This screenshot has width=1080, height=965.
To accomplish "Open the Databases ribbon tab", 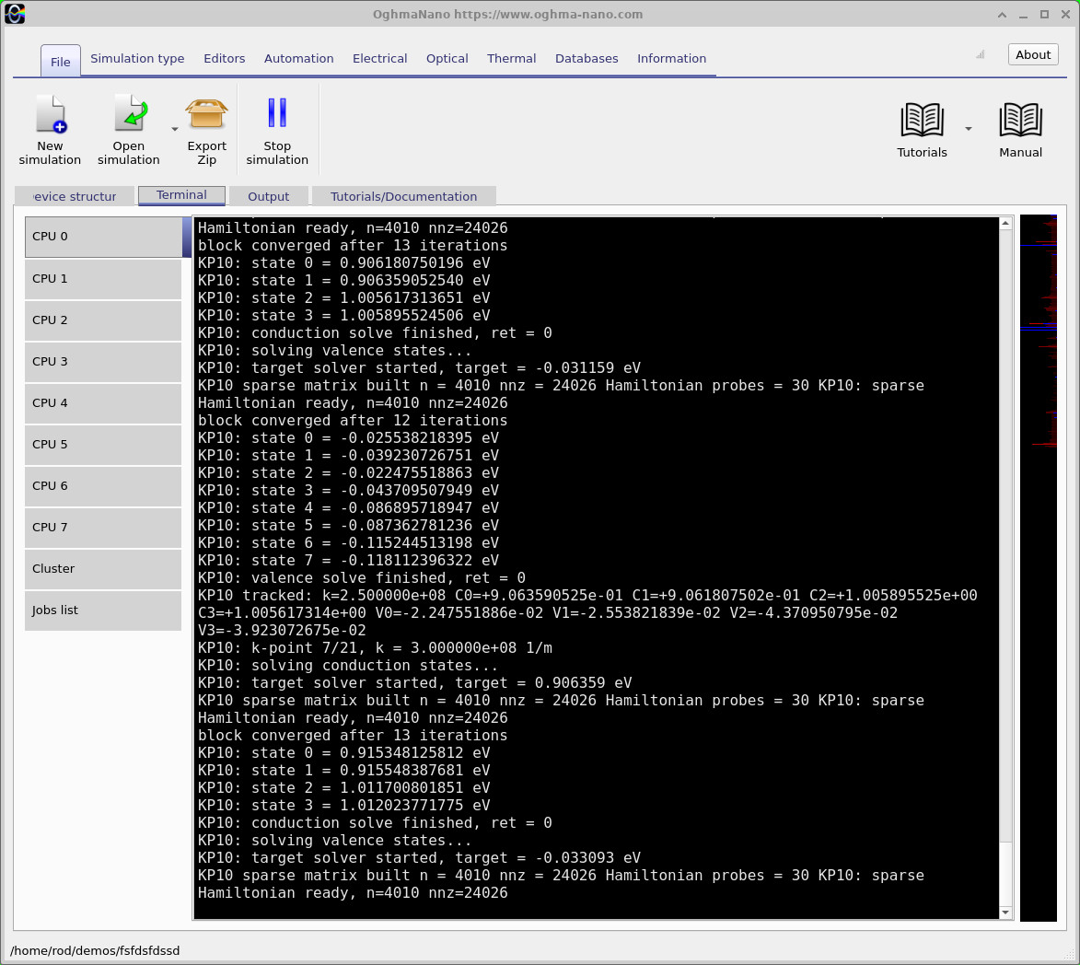I will click(x=586, y=59).
